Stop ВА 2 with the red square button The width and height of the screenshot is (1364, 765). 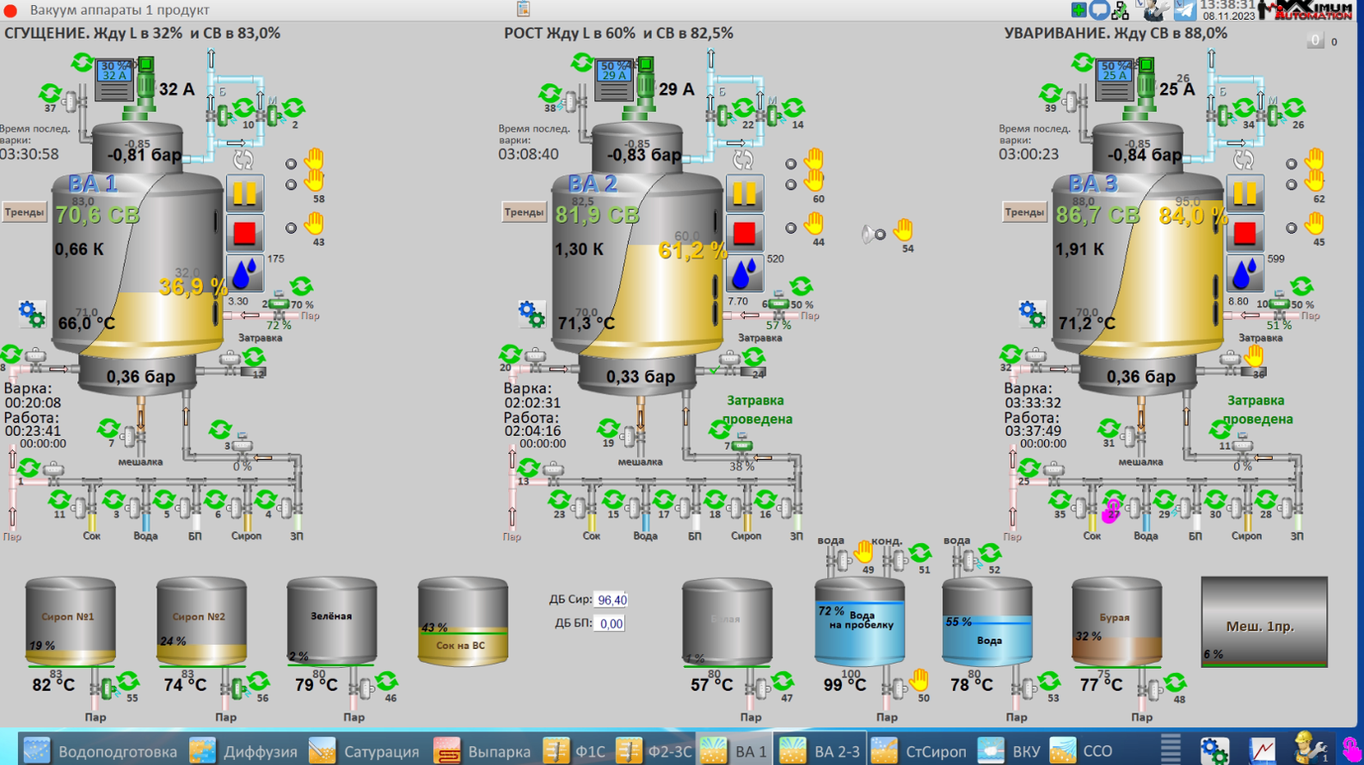(744, 233)
